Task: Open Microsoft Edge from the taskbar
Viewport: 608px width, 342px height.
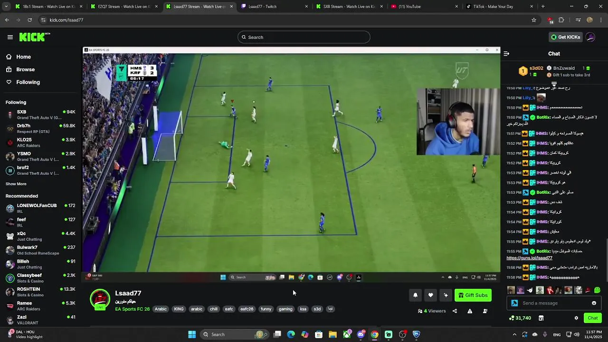Action: click(x=291, y=334)
